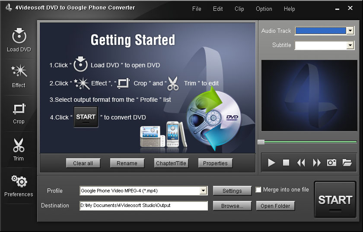This screenshot has width=363, height=232.
Task: Click the Rename button
Action: [127, 163]
